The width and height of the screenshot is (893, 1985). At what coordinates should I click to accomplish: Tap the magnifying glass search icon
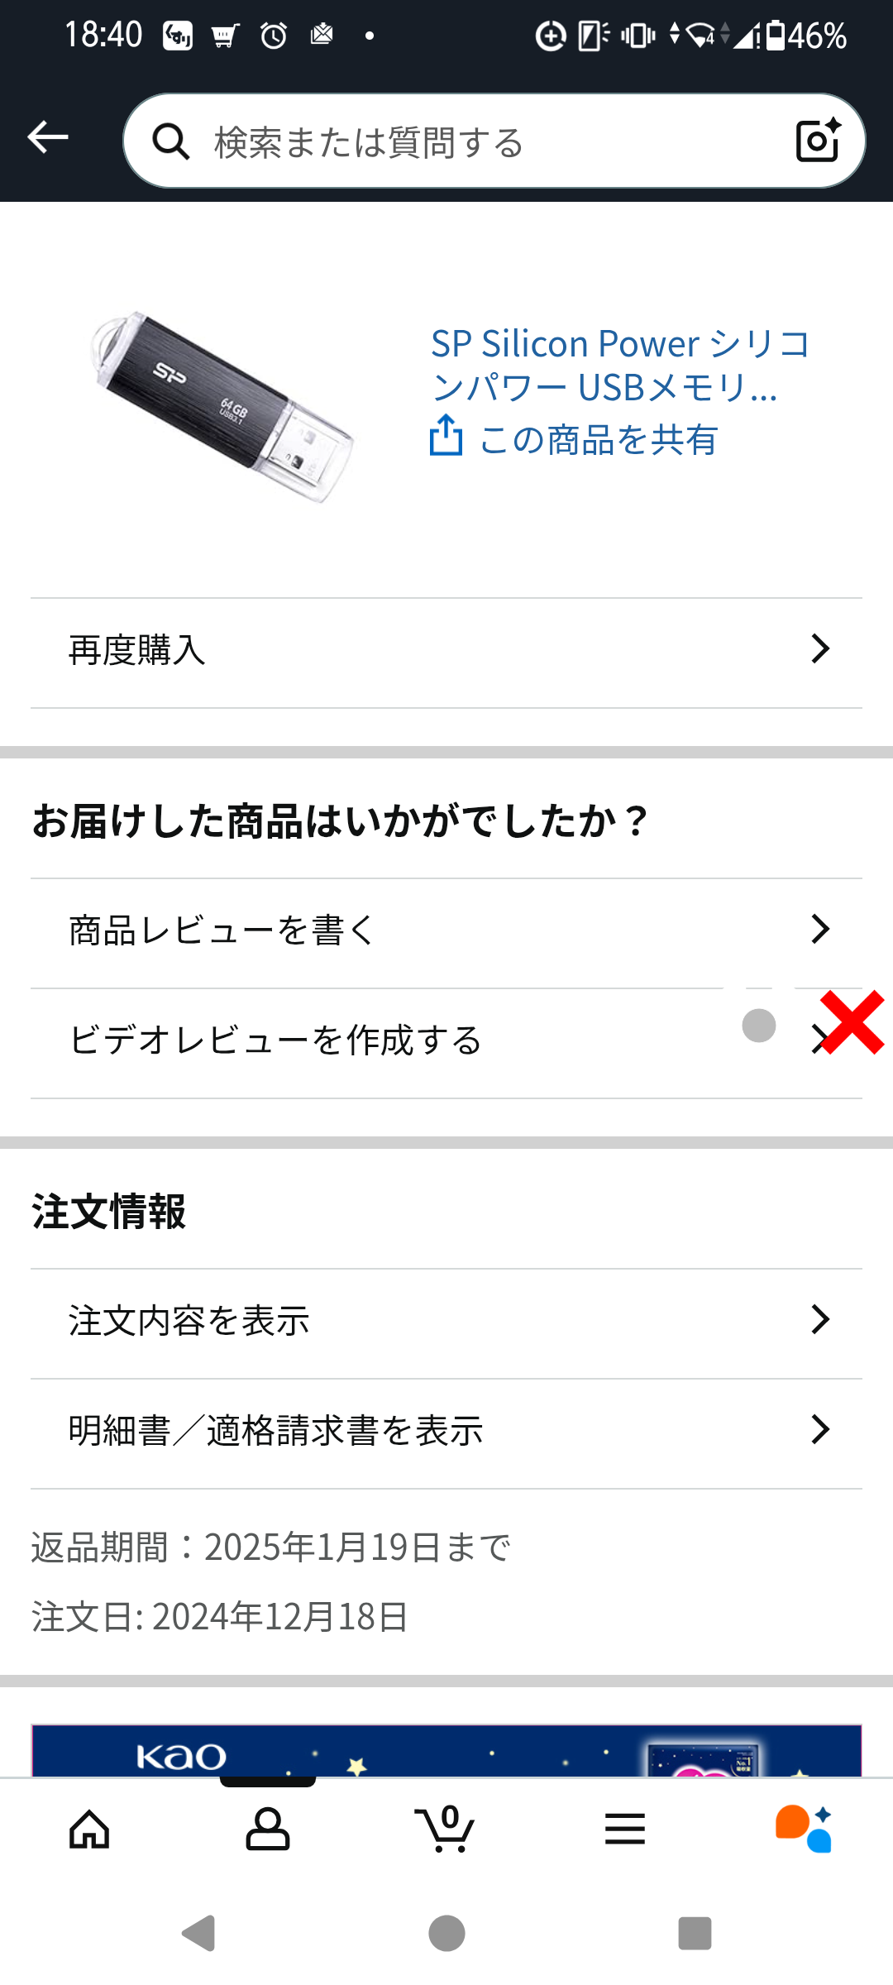tap(171, 141)
